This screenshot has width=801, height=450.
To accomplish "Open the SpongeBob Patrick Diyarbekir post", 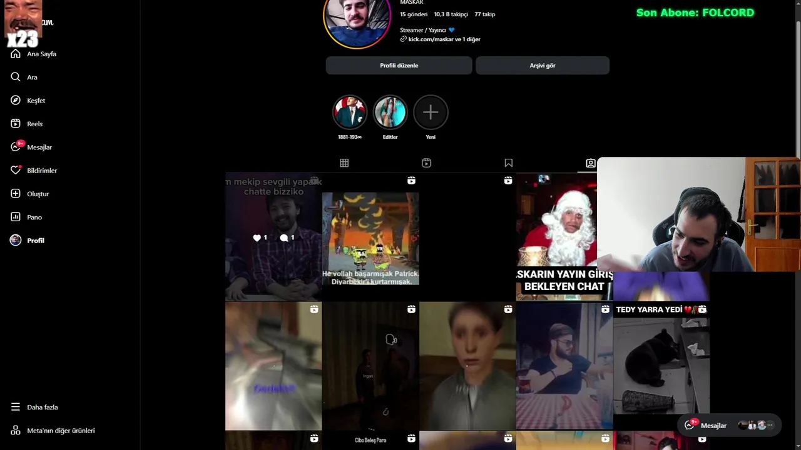I will [x=370, y=237].
